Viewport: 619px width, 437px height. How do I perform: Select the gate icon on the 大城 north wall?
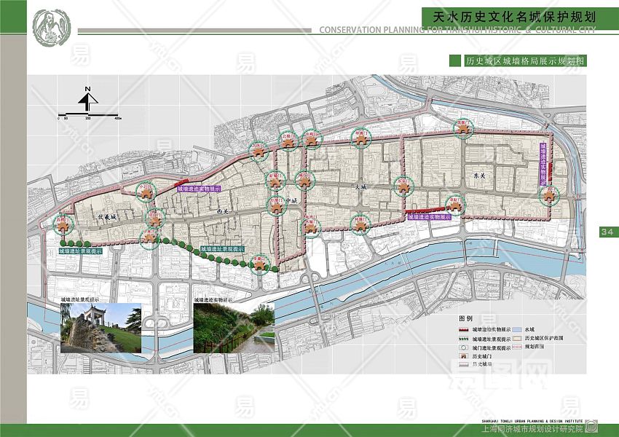coord(360,138)
